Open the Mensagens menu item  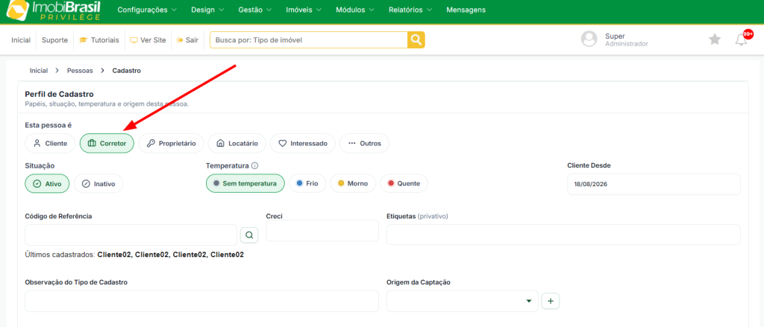(x=466, y=10)
